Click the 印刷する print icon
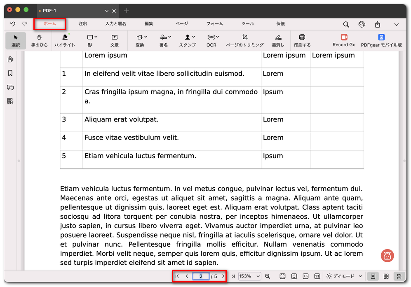 302,40
